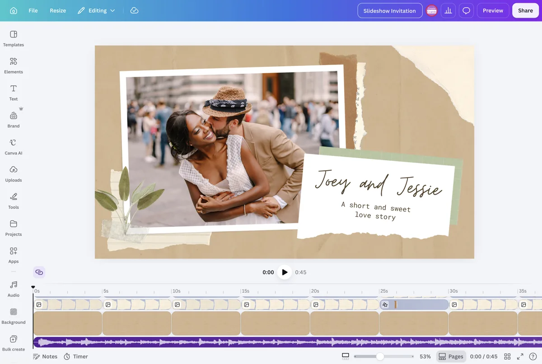Viewport: 542px width, 364px height.
Task: Check the cloud save status icon
Action: [134, 10]
